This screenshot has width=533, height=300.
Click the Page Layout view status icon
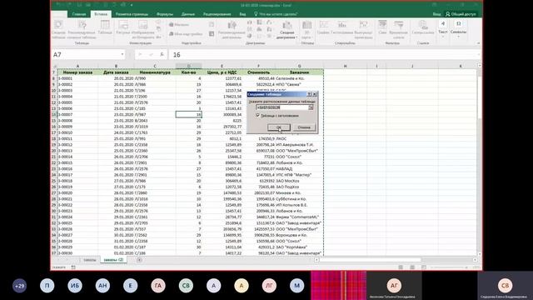coord(412,267)
